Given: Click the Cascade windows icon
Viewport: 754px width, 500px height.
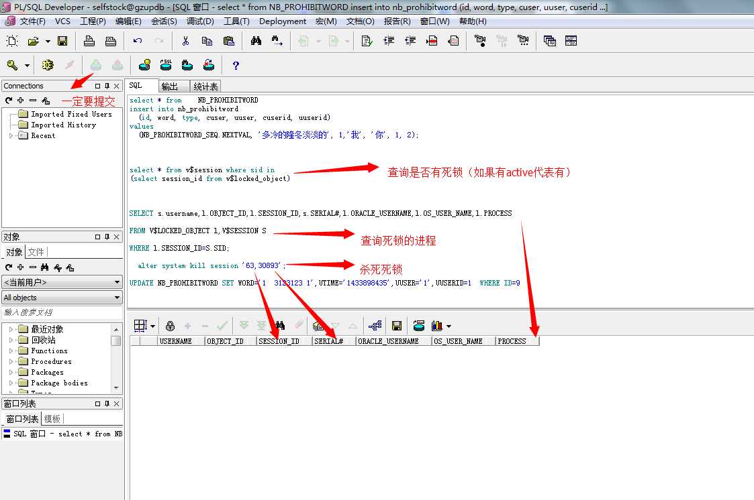Looking at the screenshot, I should point(550,41).
